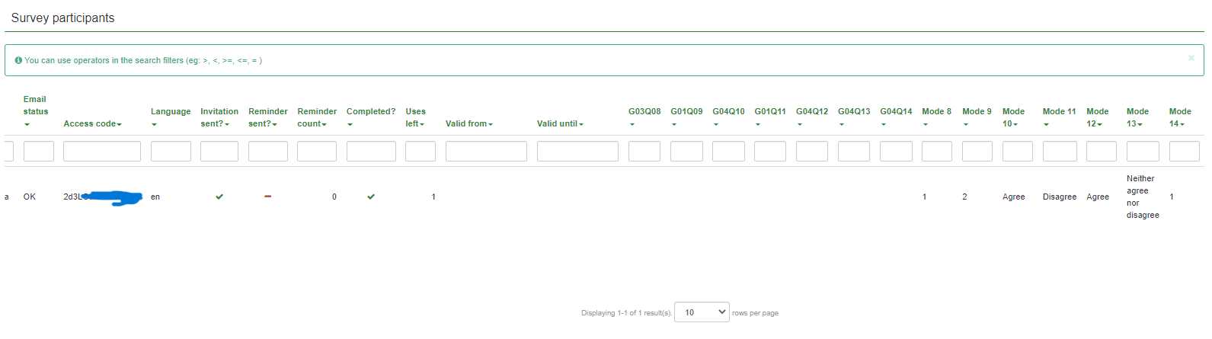The height and width of the screenshot is (339, 1212).
Task: Sort by Valid until column
Action: (560, 123)
